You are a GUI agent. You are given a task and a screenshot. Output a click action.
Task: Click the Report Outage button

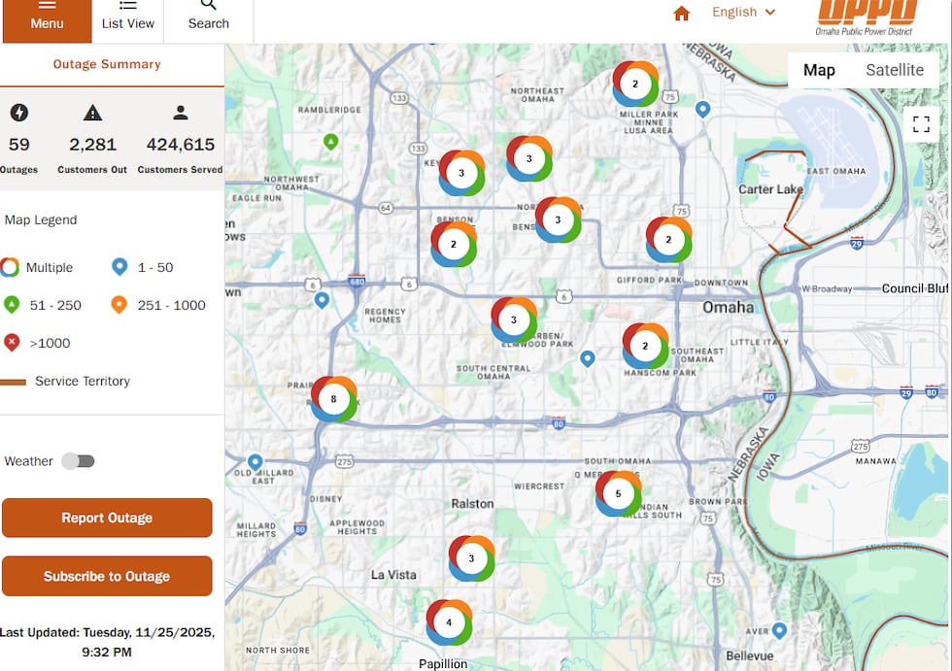tap(107, 518)
